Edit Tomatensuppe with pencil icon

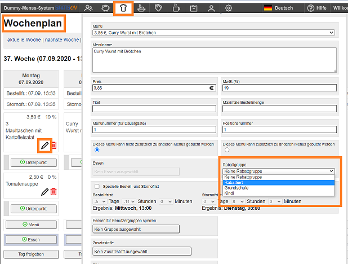[x=44, y=192]
